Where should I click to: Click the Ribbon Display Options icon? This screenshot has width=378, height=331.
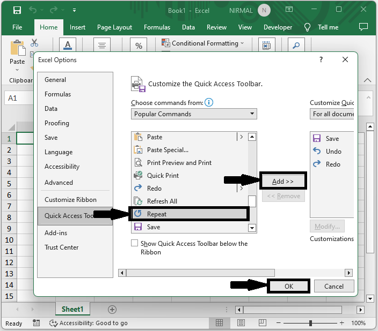[x=289, y=10]
